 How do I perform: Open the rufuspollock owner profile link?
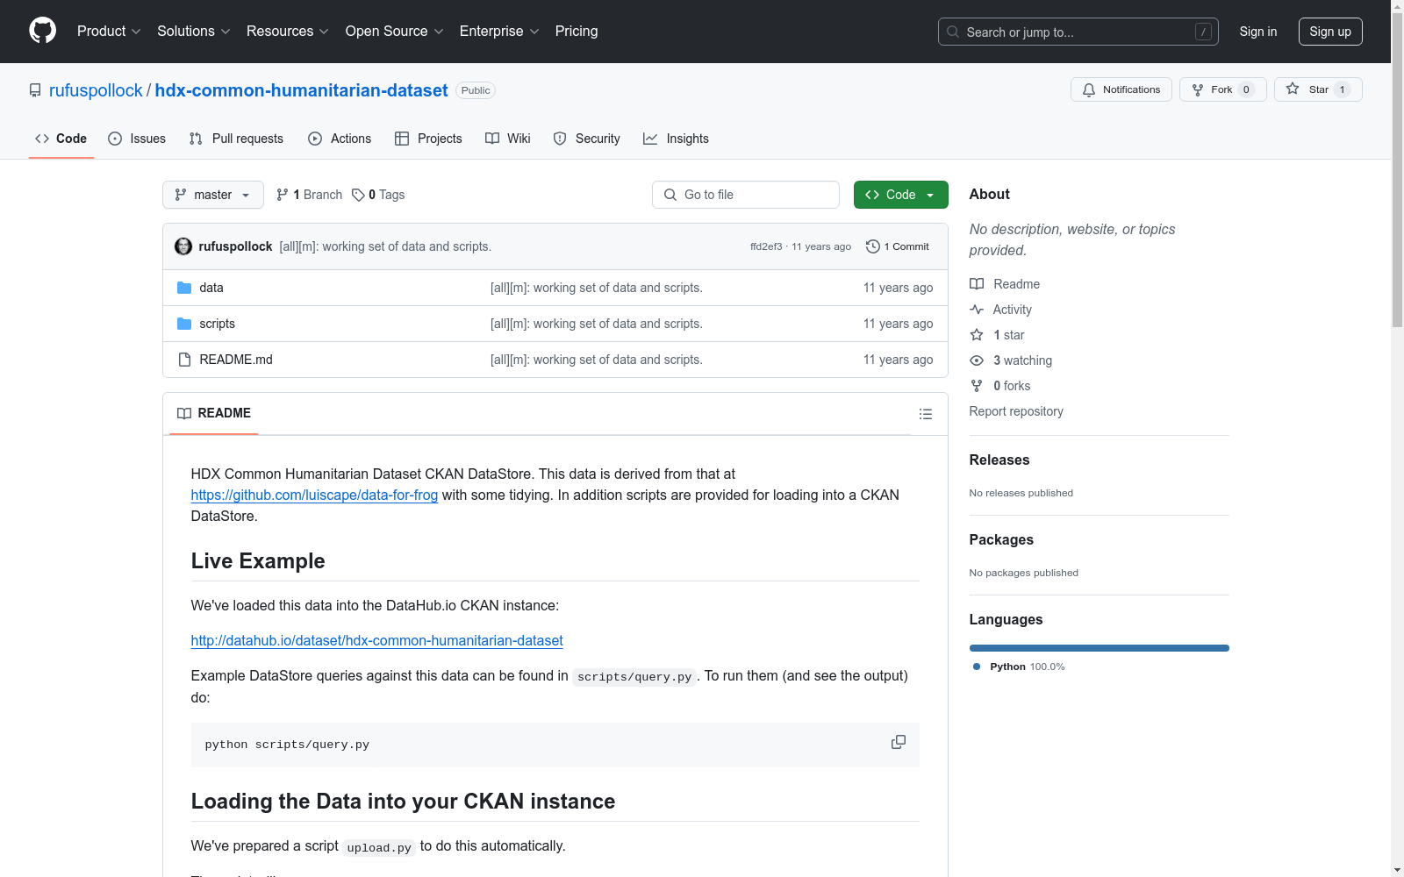96,90
